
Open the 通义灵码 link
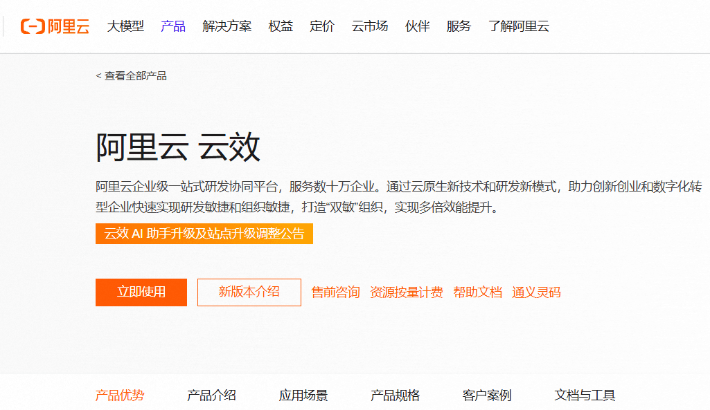click(537, 292)
